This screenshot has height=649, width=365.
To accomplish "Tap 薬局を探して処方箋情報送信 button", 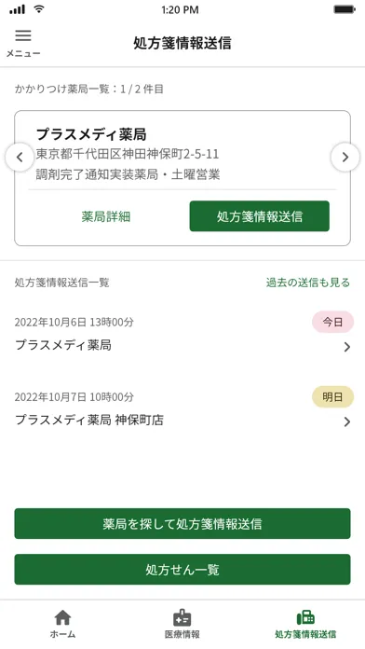I will click(x=182, y=524).
